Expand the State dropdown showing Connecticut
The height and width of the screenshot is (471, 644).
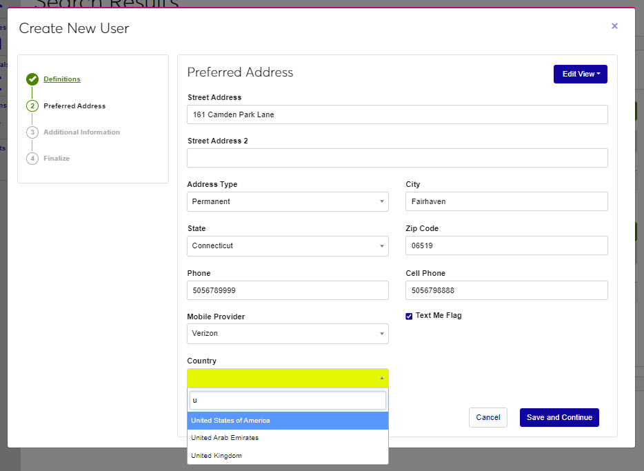[288, 245]
